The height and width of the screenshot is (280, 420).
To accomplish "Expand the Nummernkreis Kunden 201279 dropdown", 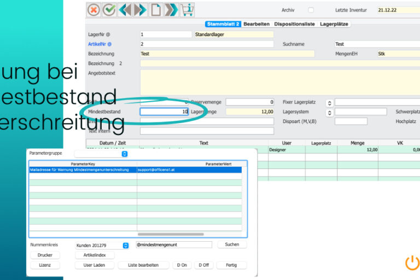I will tap(126, 246).
